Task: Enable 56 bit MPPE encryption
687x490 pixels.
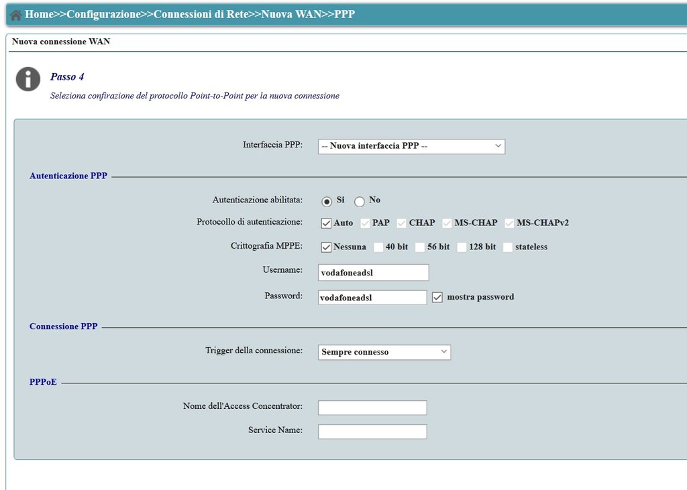Action: point(420,247)
